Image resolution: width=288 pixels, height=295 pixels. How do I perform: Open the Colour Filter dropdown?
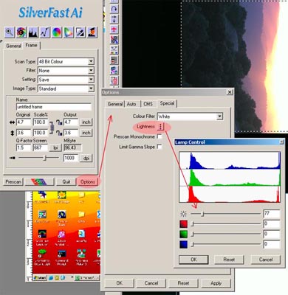(219, 117)
